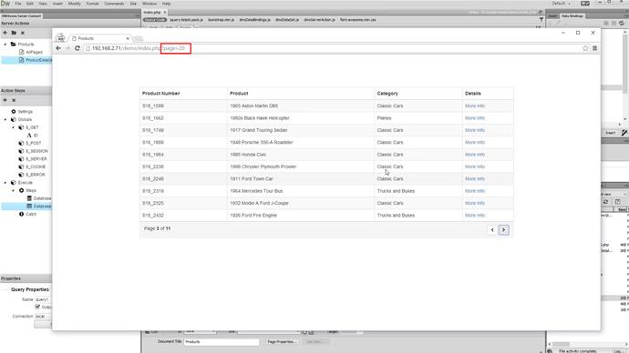This screenshot has height=353, width=629.
Task: Close the Products browser tab
Action: (128, 38)
